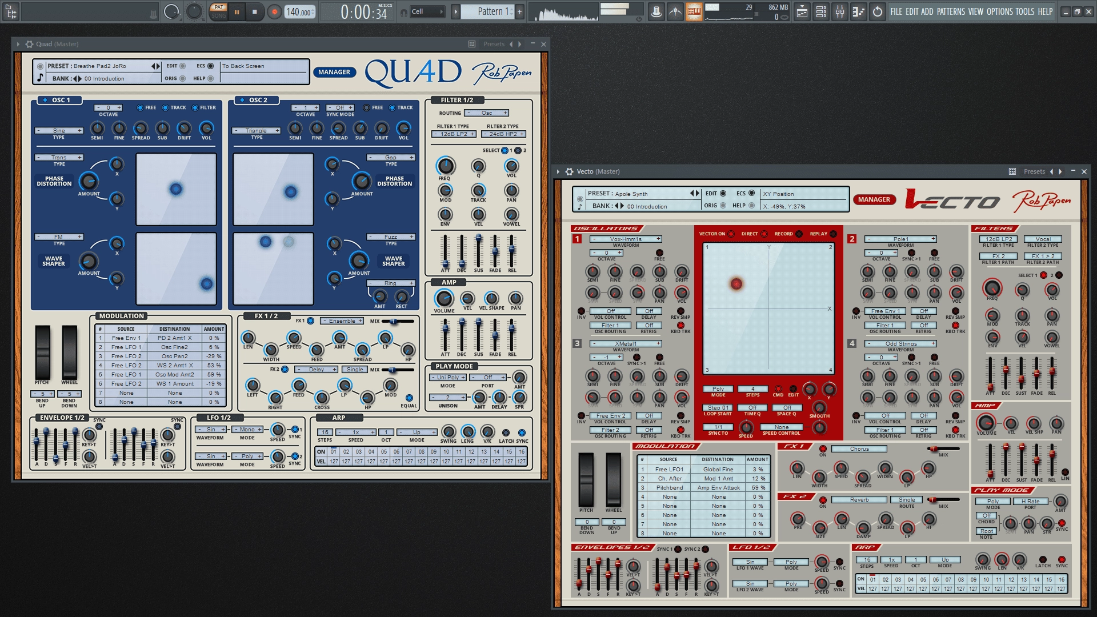
Task: Select previous preset arrow in Quad title bar
Action: (511, 44)
